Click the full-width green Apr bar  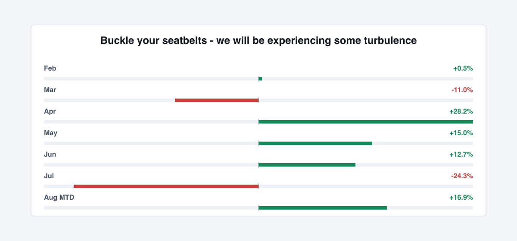(366, 122)
